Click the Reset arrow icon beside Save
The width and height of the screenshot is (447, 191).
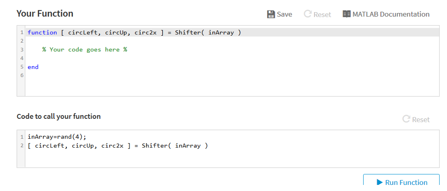click(x=307, y=14)
